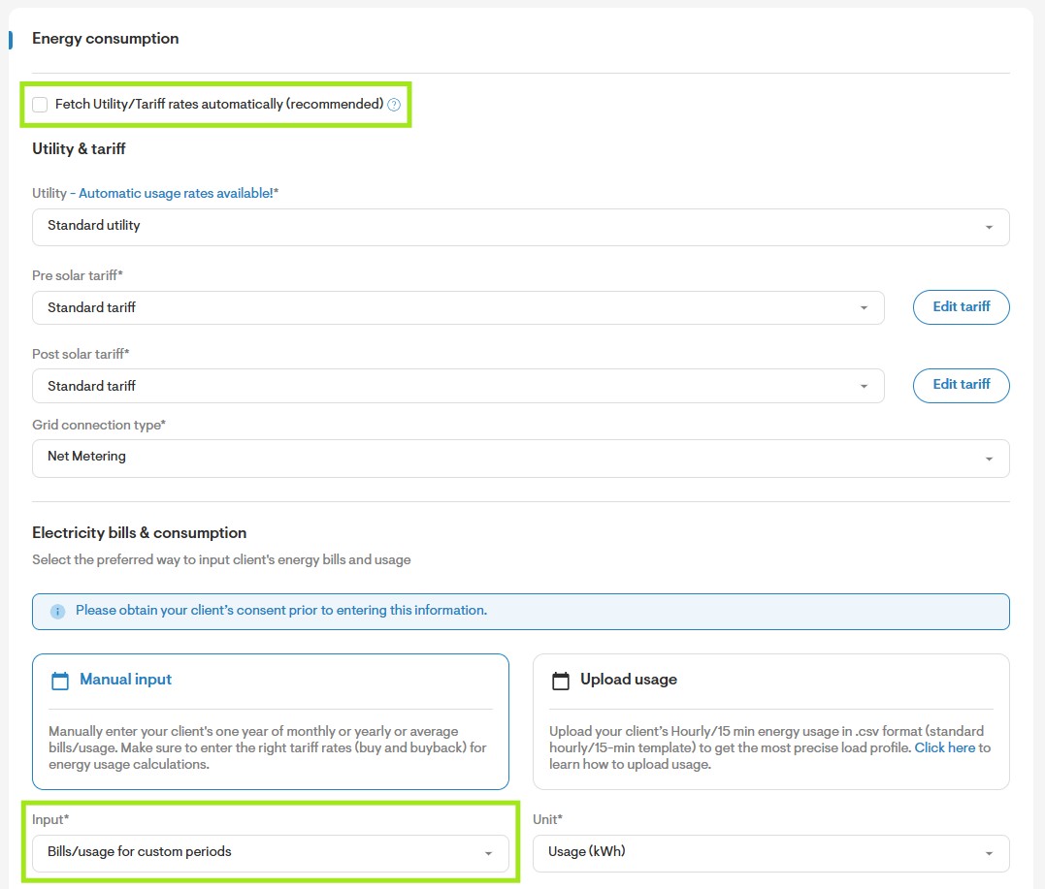Open the Input Bills/usage for custom periods dropdown
Image resolution: width=1045 pixels, height=889 pixels.
270,853
